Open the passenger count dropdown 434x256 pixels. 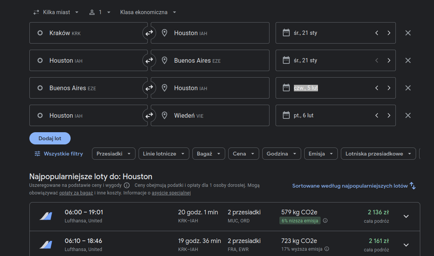(100, 12)
